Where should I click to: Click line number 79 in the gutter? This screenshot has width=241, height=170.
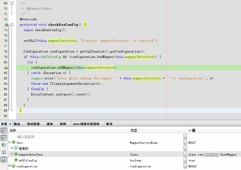click(6, 57)
